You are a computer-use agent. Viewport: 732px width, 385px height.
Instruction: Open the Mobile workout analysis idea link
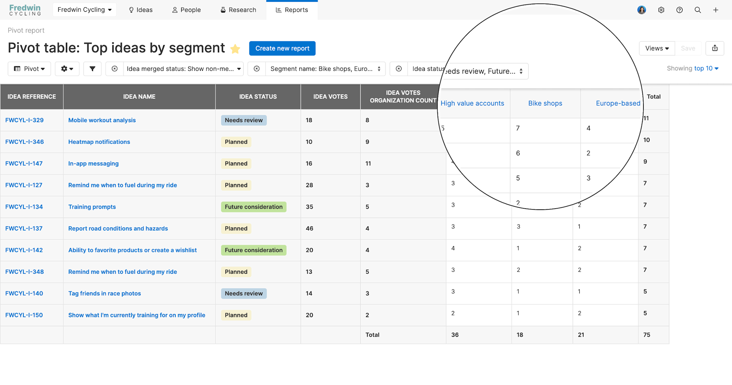[102, 120]
